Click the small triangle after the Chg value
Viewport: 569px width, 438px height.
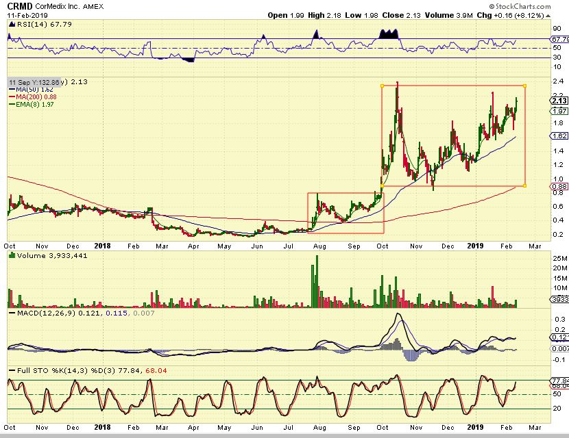coord(548,16)
